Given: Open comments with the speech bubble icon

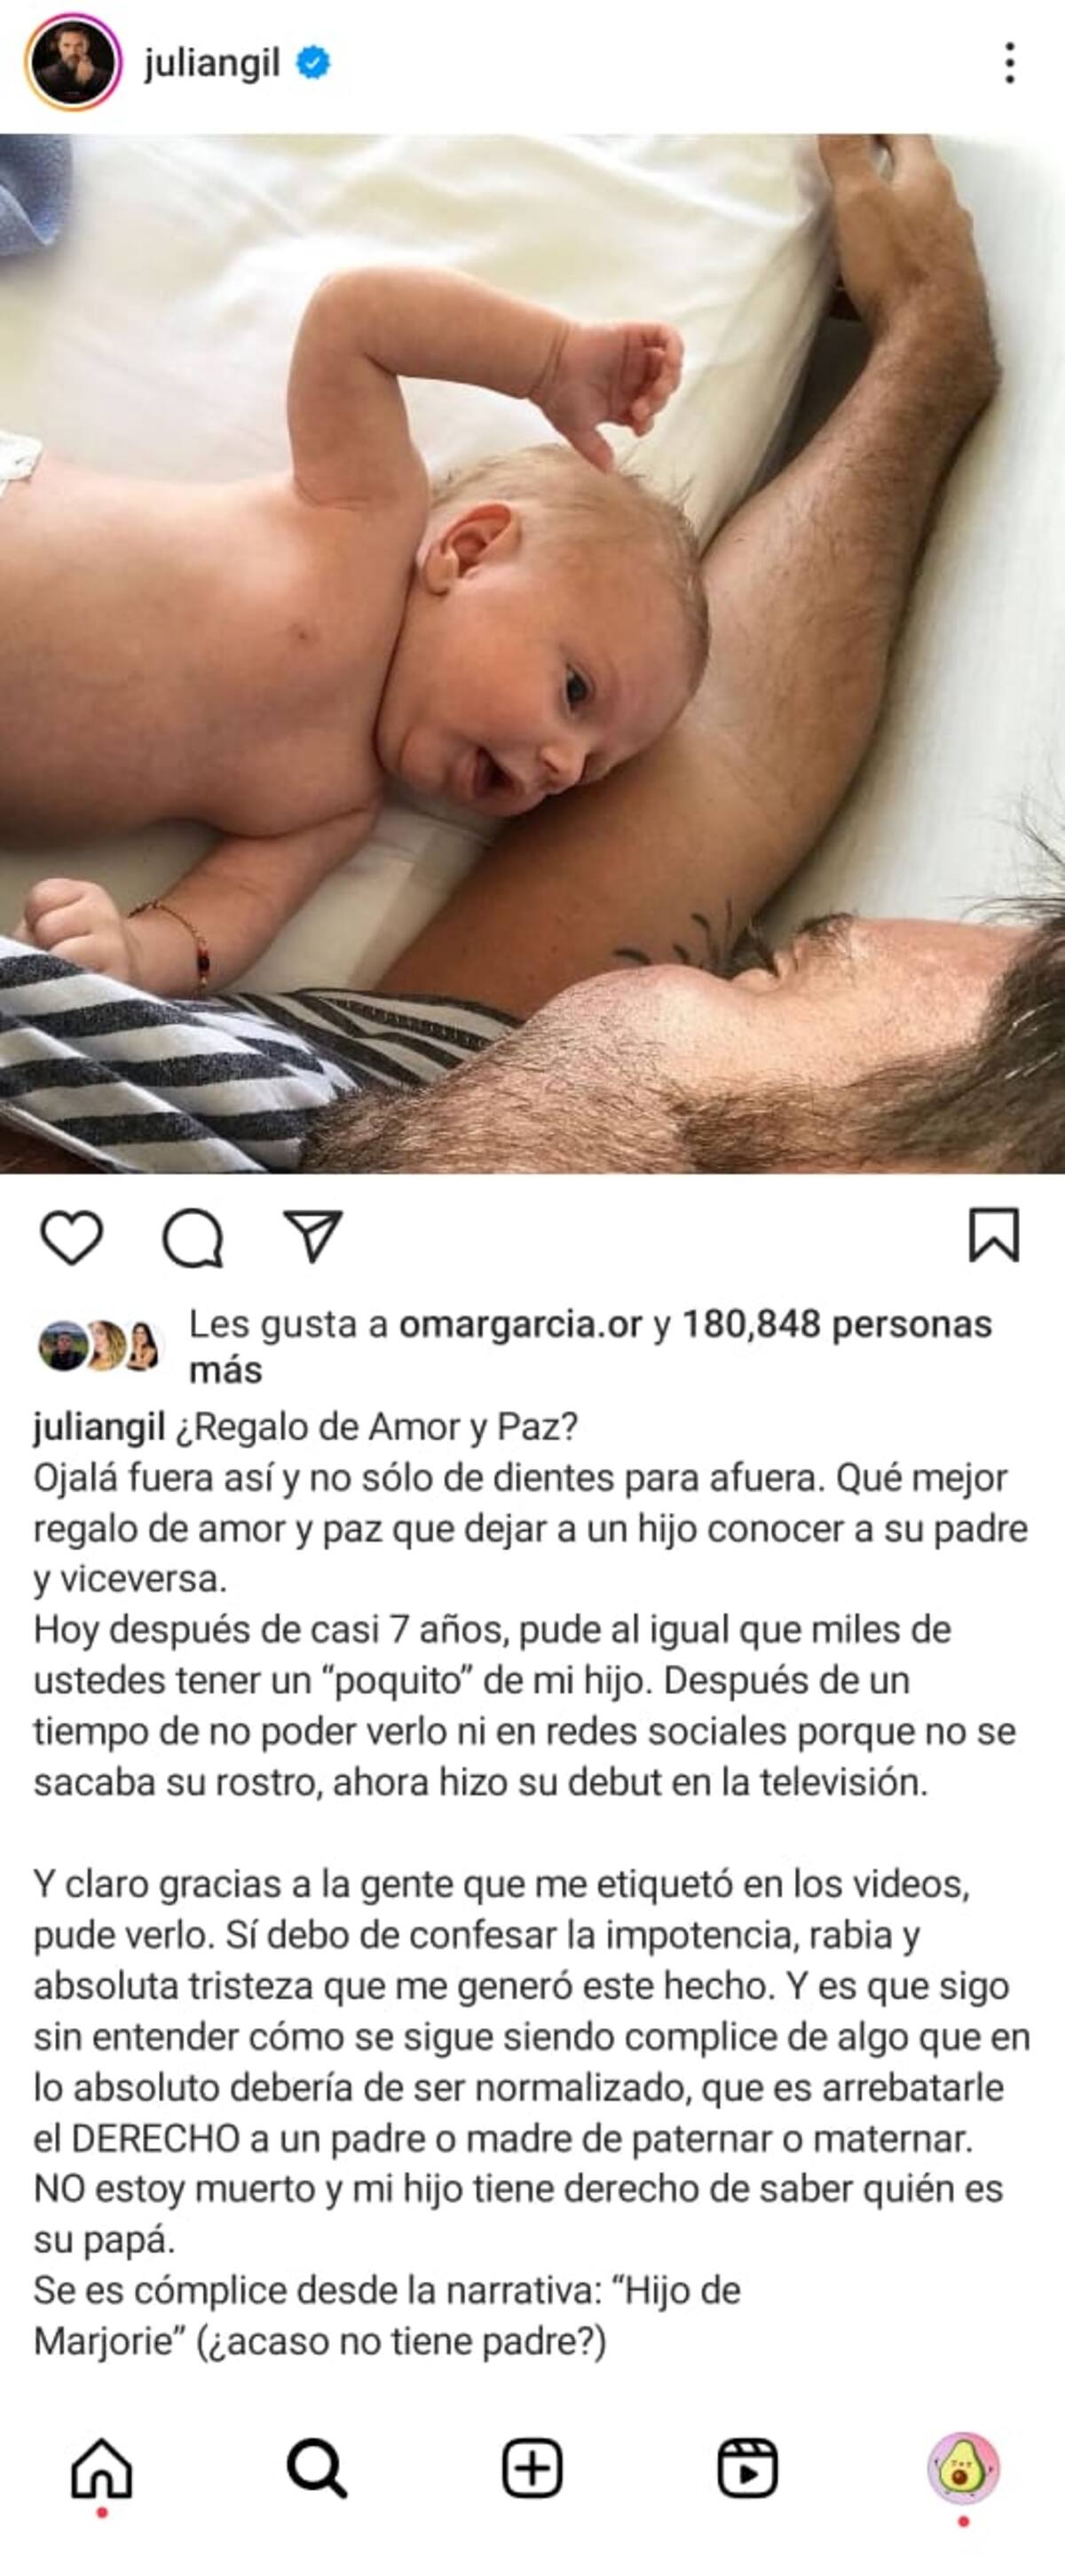Looking at the screenshot, I should pos(193,1237).
